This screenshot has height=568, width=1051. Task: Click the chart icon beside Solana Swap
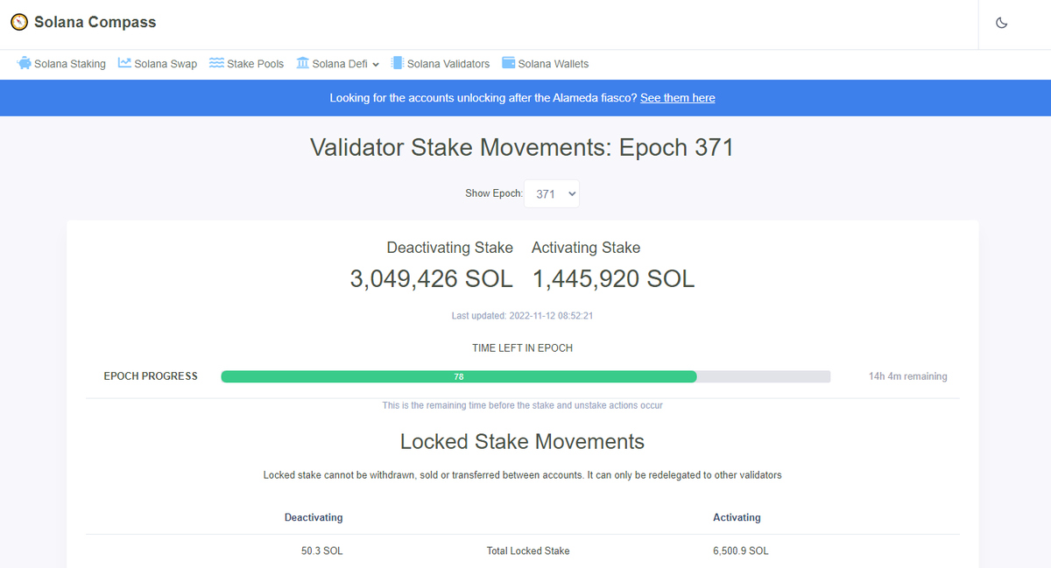point(124,63)
